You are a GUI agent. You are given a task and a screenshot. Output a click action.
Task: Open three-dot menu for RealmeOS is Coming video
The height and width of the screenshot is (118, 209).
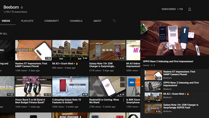pyautogui.click(x=123, y=100)
